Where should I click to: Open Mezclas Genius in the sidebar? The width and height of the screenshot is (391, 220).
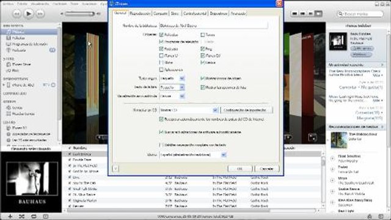click(x=23, y=114)
